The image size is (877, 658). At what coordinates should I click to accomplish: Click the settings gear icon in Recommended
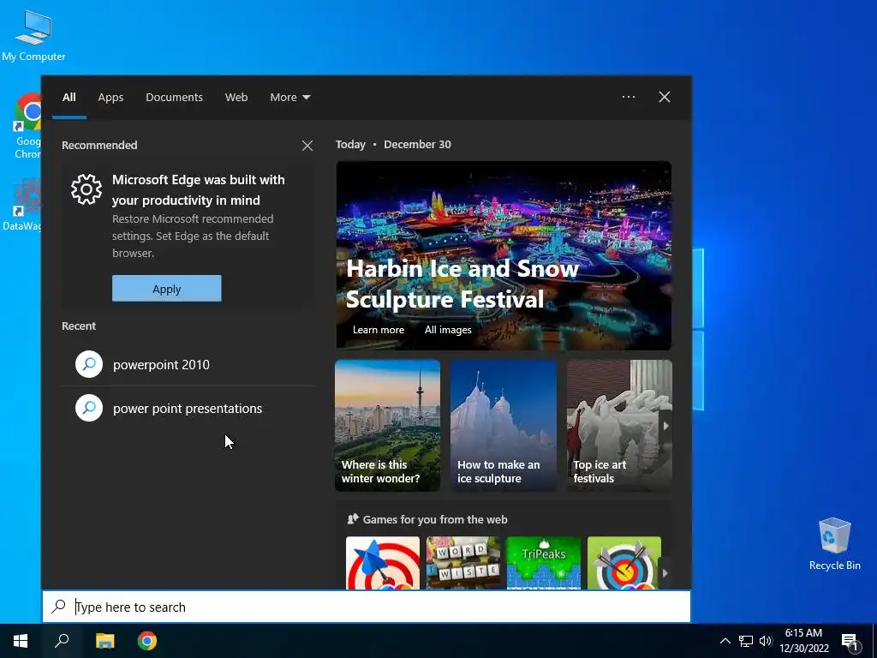[87, 189]
